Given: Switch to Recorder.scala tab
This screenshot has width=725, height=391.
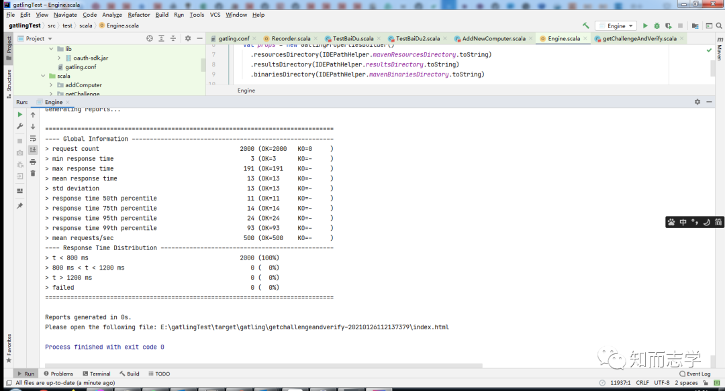Looking at the screenshot, I should click(291, 38).
